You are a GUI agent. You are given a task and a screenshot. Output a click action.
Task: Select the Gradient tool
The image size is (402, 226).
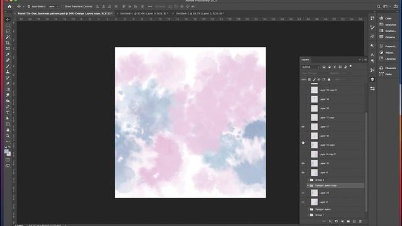[8, 89]
